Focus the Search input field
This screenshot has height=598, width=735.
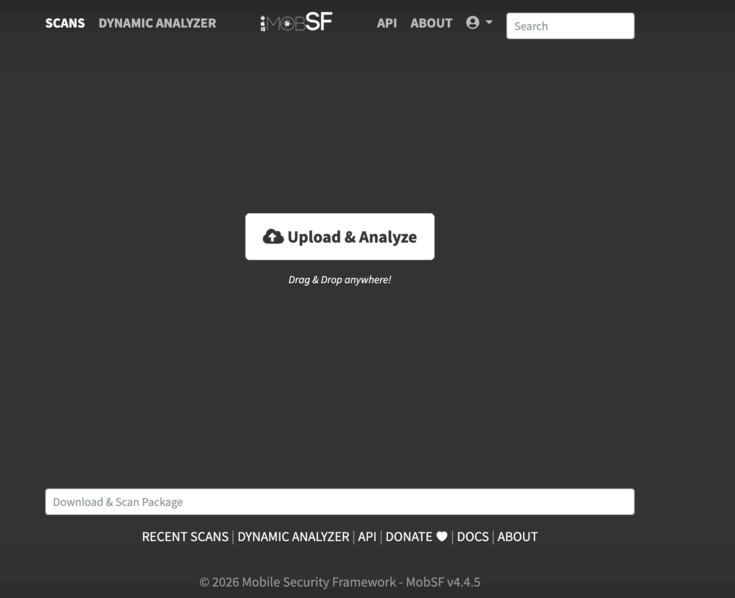tap(570, 26)
